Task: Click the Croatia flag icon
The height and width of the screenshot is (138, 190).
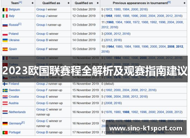Action: [5, 97]
